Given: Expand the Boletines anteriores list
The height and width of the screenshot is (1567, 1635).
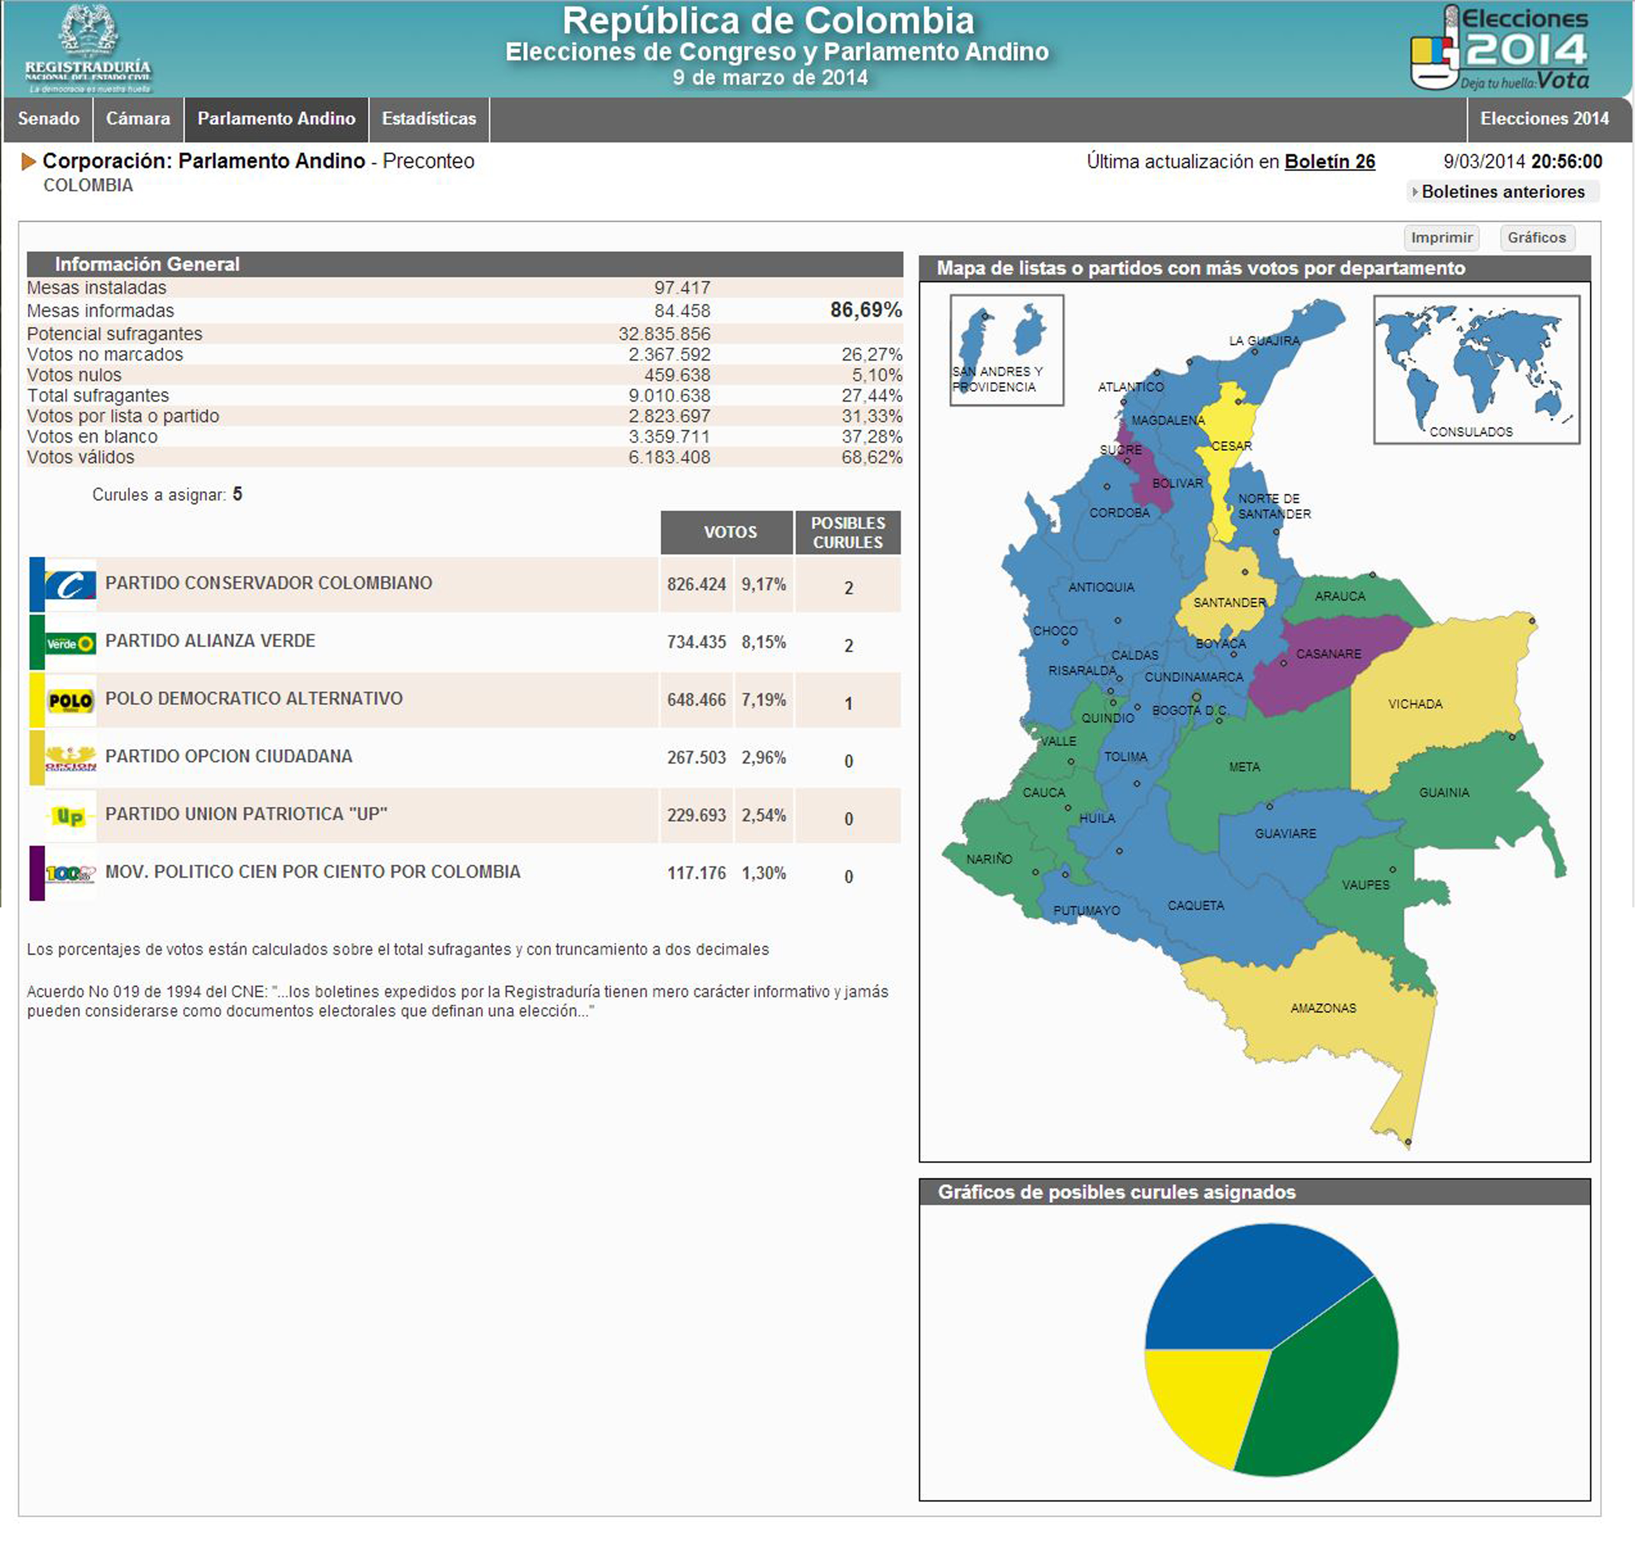Looking at the screenshot, I should point(1502,192).
